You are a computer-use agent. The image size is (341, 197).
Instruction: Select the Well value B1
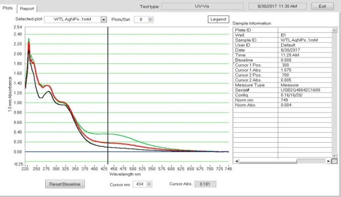(x=283, y=35)
